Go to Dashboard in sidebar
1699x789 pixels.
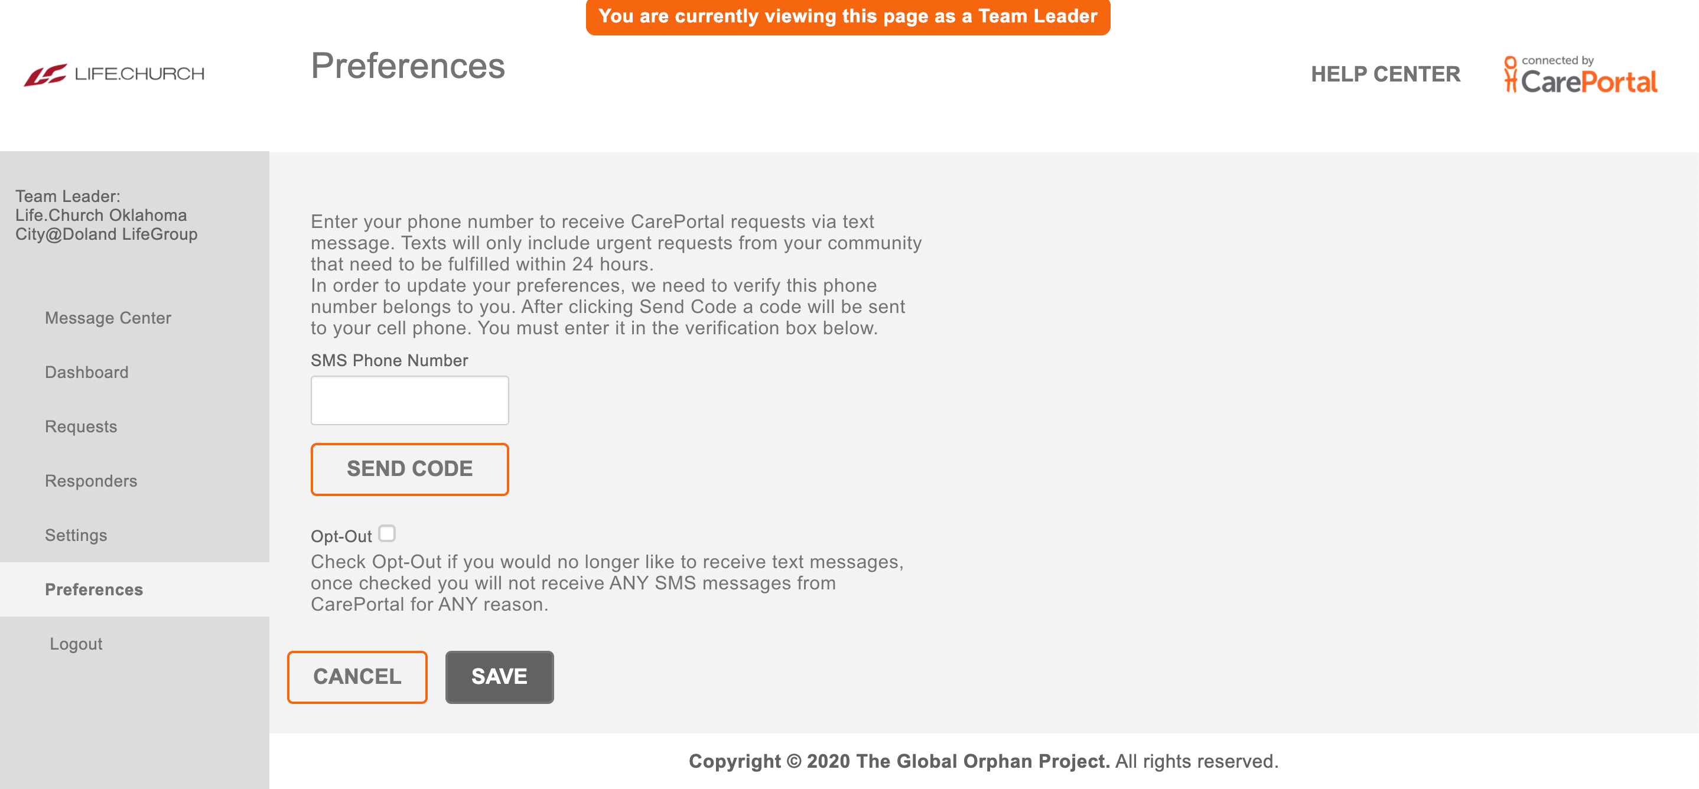pyautogui.click(x=86, y=373)
